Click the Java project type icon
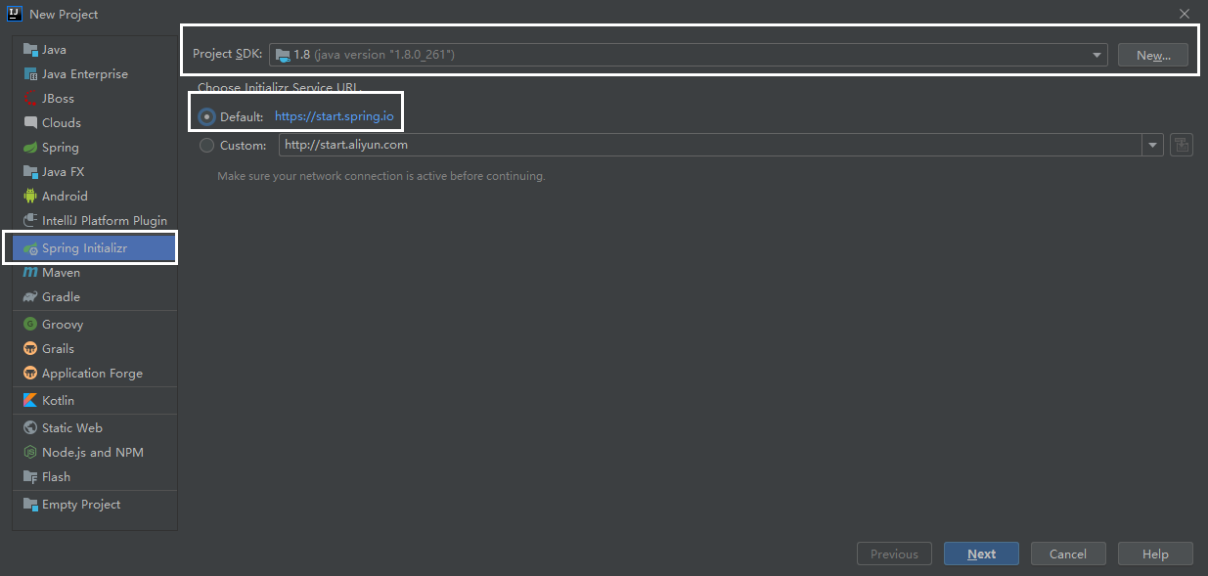The height and width of the screenshot is (576, 1208). tap(30, 50)
